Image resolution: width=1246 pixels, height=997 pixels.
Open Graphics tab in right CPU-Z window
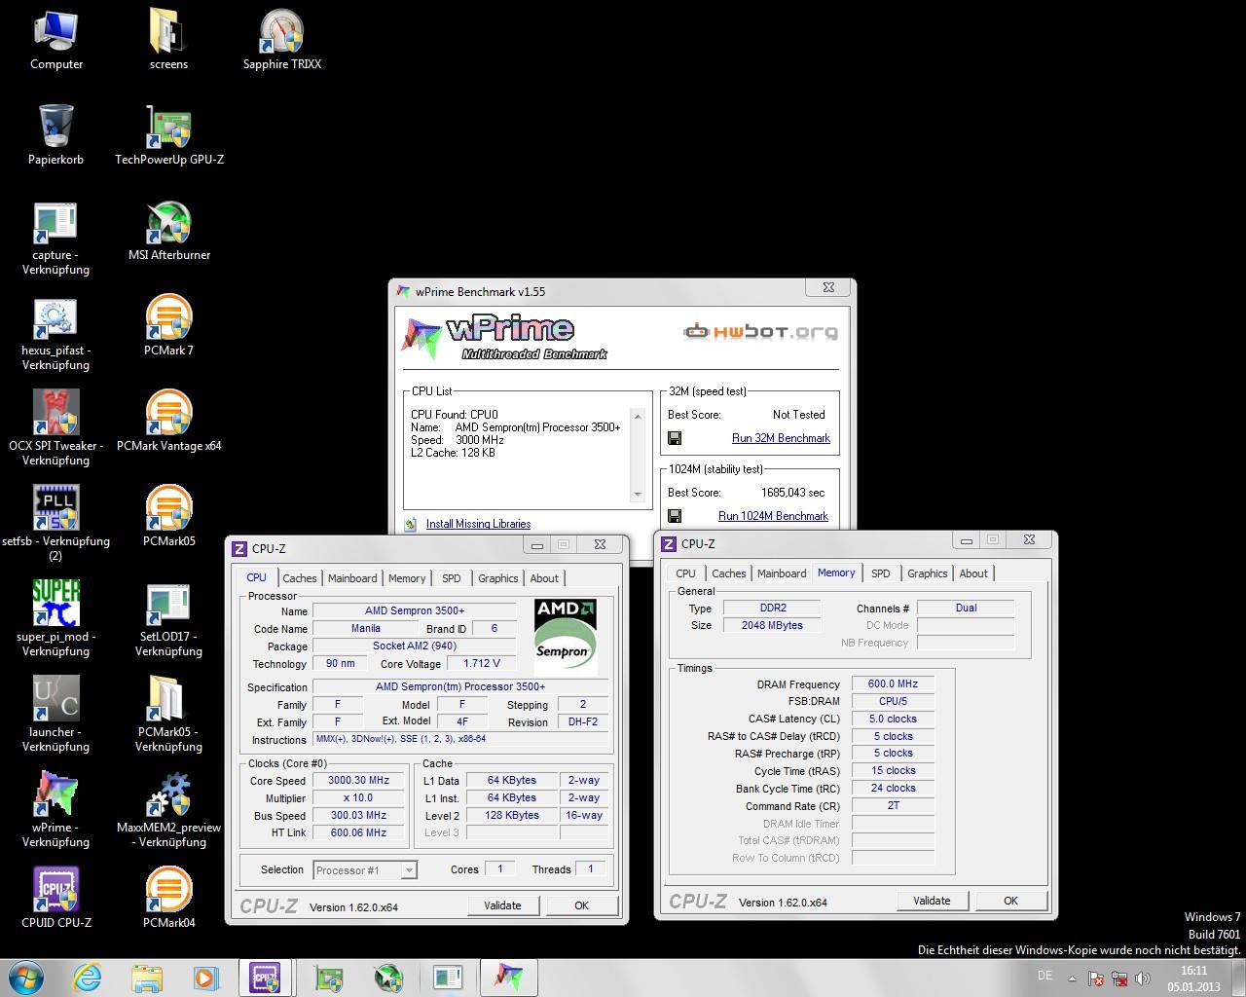tap(928, 573)
